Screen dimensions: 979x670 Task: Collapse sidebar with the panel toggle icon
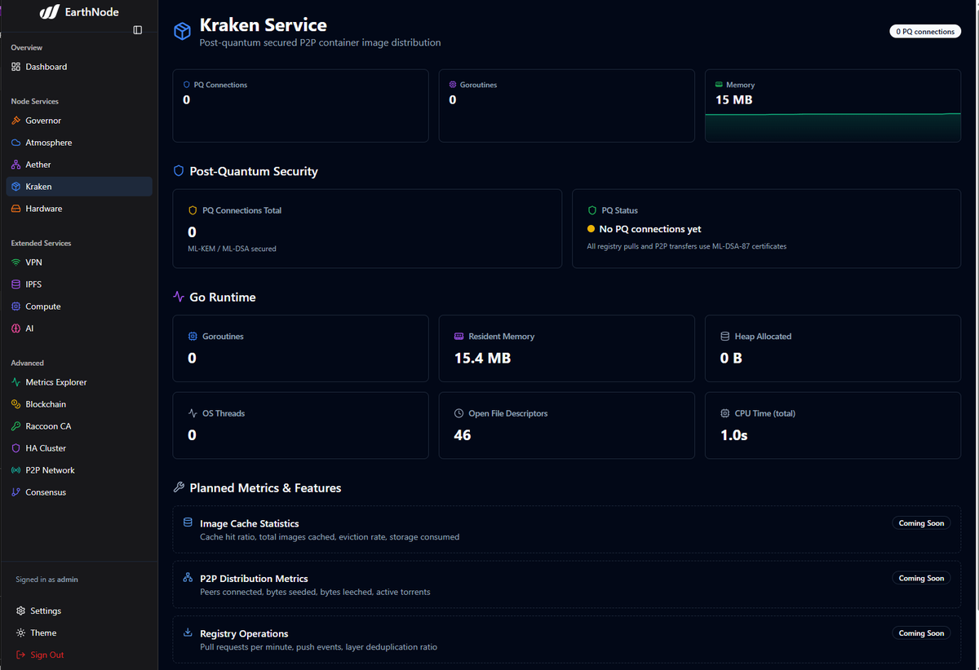coord(137,30)
